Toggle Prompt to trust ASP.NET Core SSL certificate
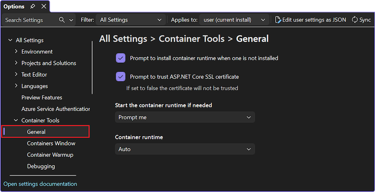Screen dimensions: 375x192 tap(121, 77)
